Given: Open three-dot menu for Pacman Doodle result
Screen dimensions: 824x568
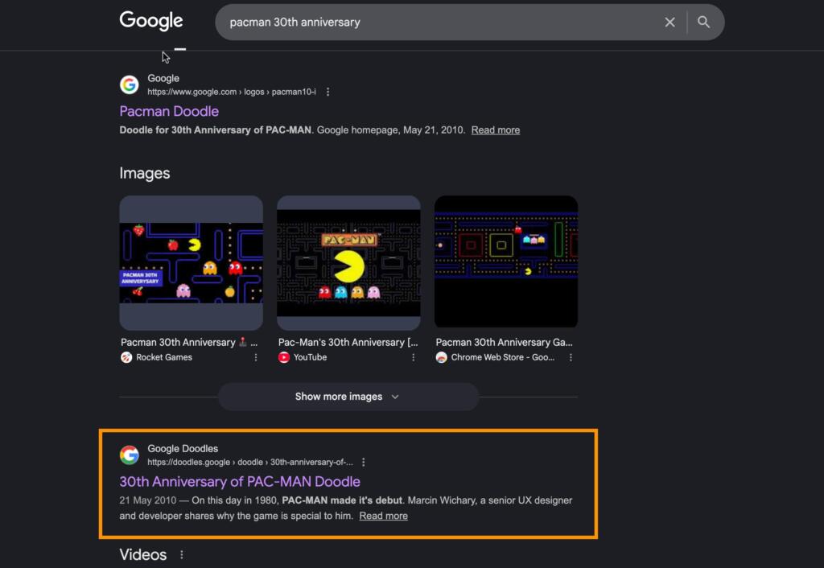Looking at the screenshot, I should coord(328,92).
